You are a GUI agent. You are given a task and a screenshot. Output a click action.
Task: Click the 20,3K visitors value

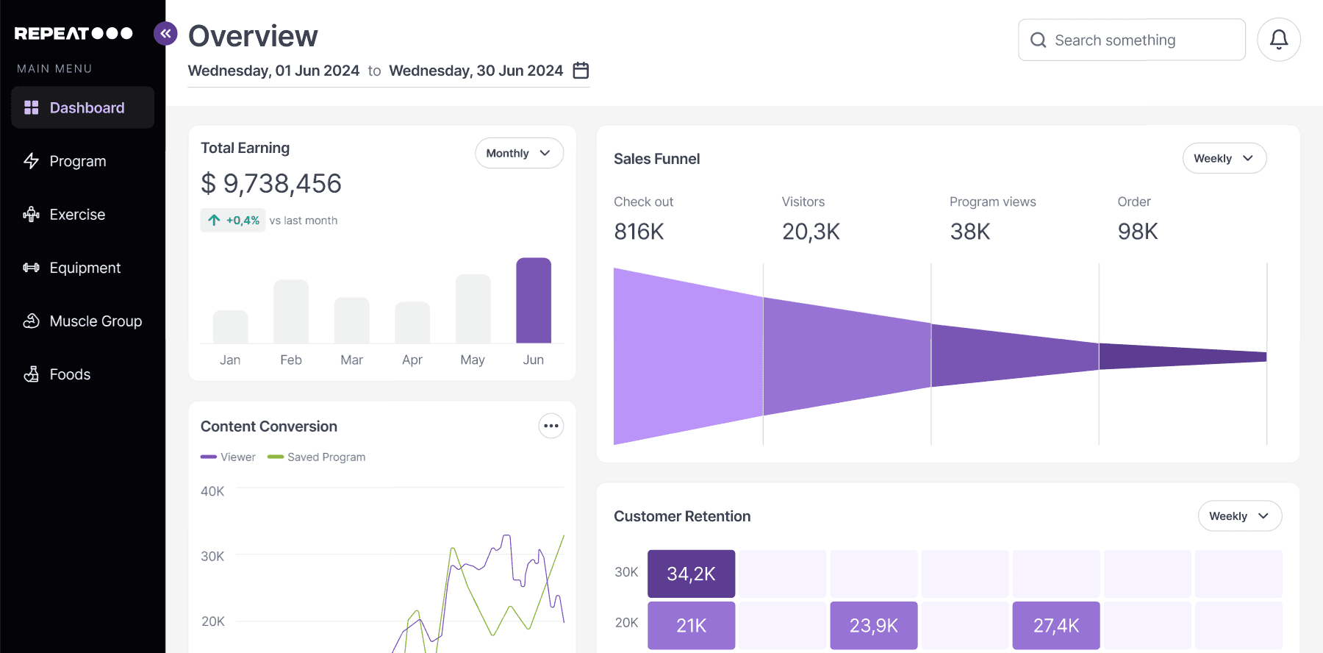(x=811, y=232)
